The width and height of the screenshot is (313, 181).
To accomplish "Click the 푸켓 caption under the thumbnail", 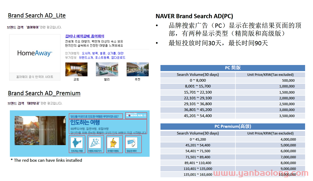I will [137, 79].
